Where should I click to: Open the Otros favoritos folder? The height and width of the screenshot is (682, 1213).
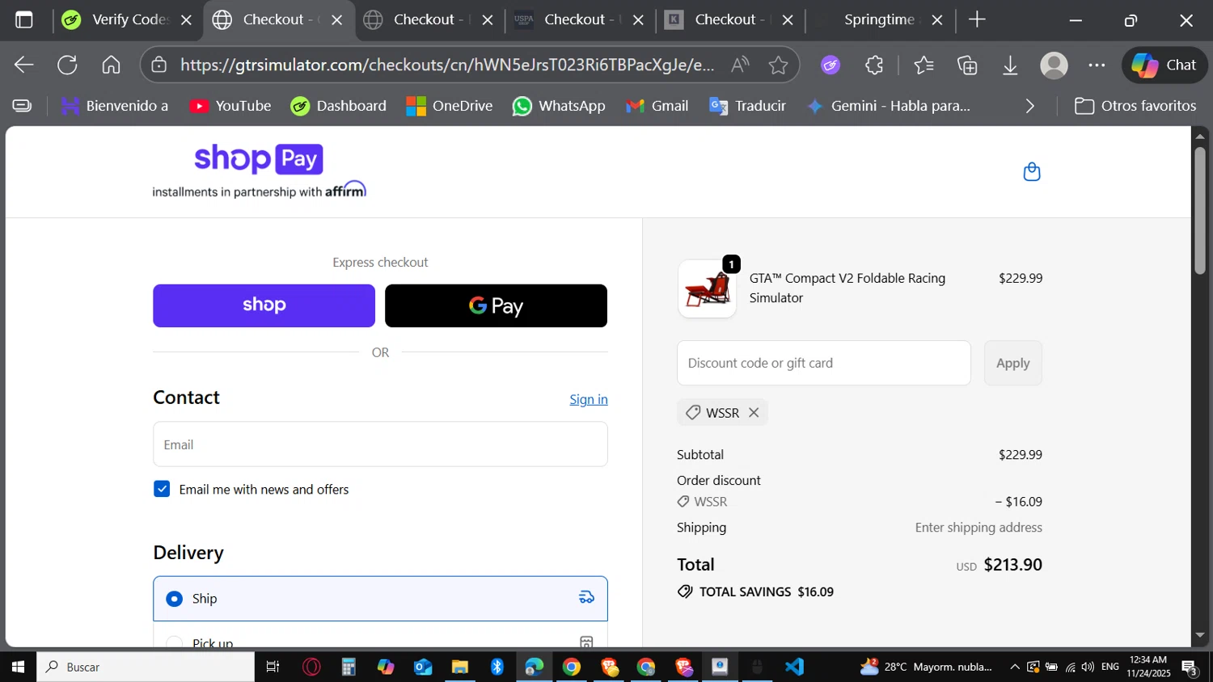(x=1135, y=106)
